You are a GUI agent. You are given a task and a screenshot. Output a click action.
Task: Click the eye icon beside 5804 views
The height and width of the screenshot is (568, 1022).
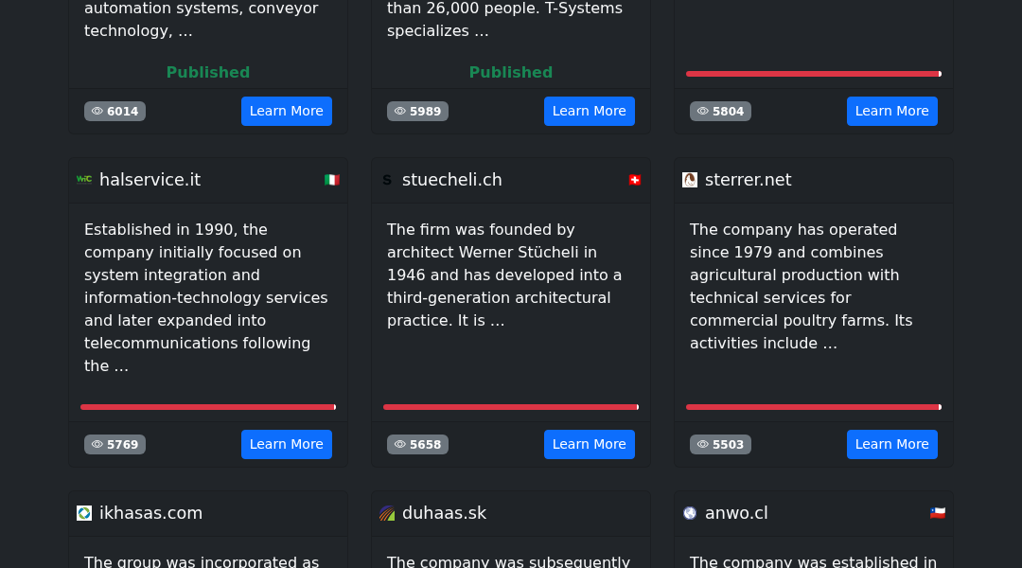(702, 112)
